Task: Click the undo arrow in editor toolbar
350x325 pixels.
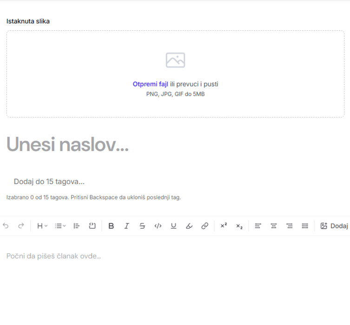Action: 6,226
